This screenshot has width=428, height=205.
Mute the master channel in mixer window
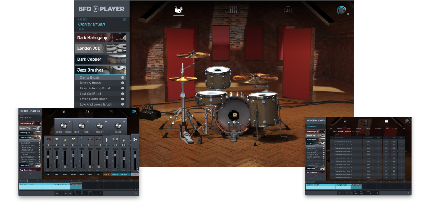pyautogui.click(x=137, y=168)
